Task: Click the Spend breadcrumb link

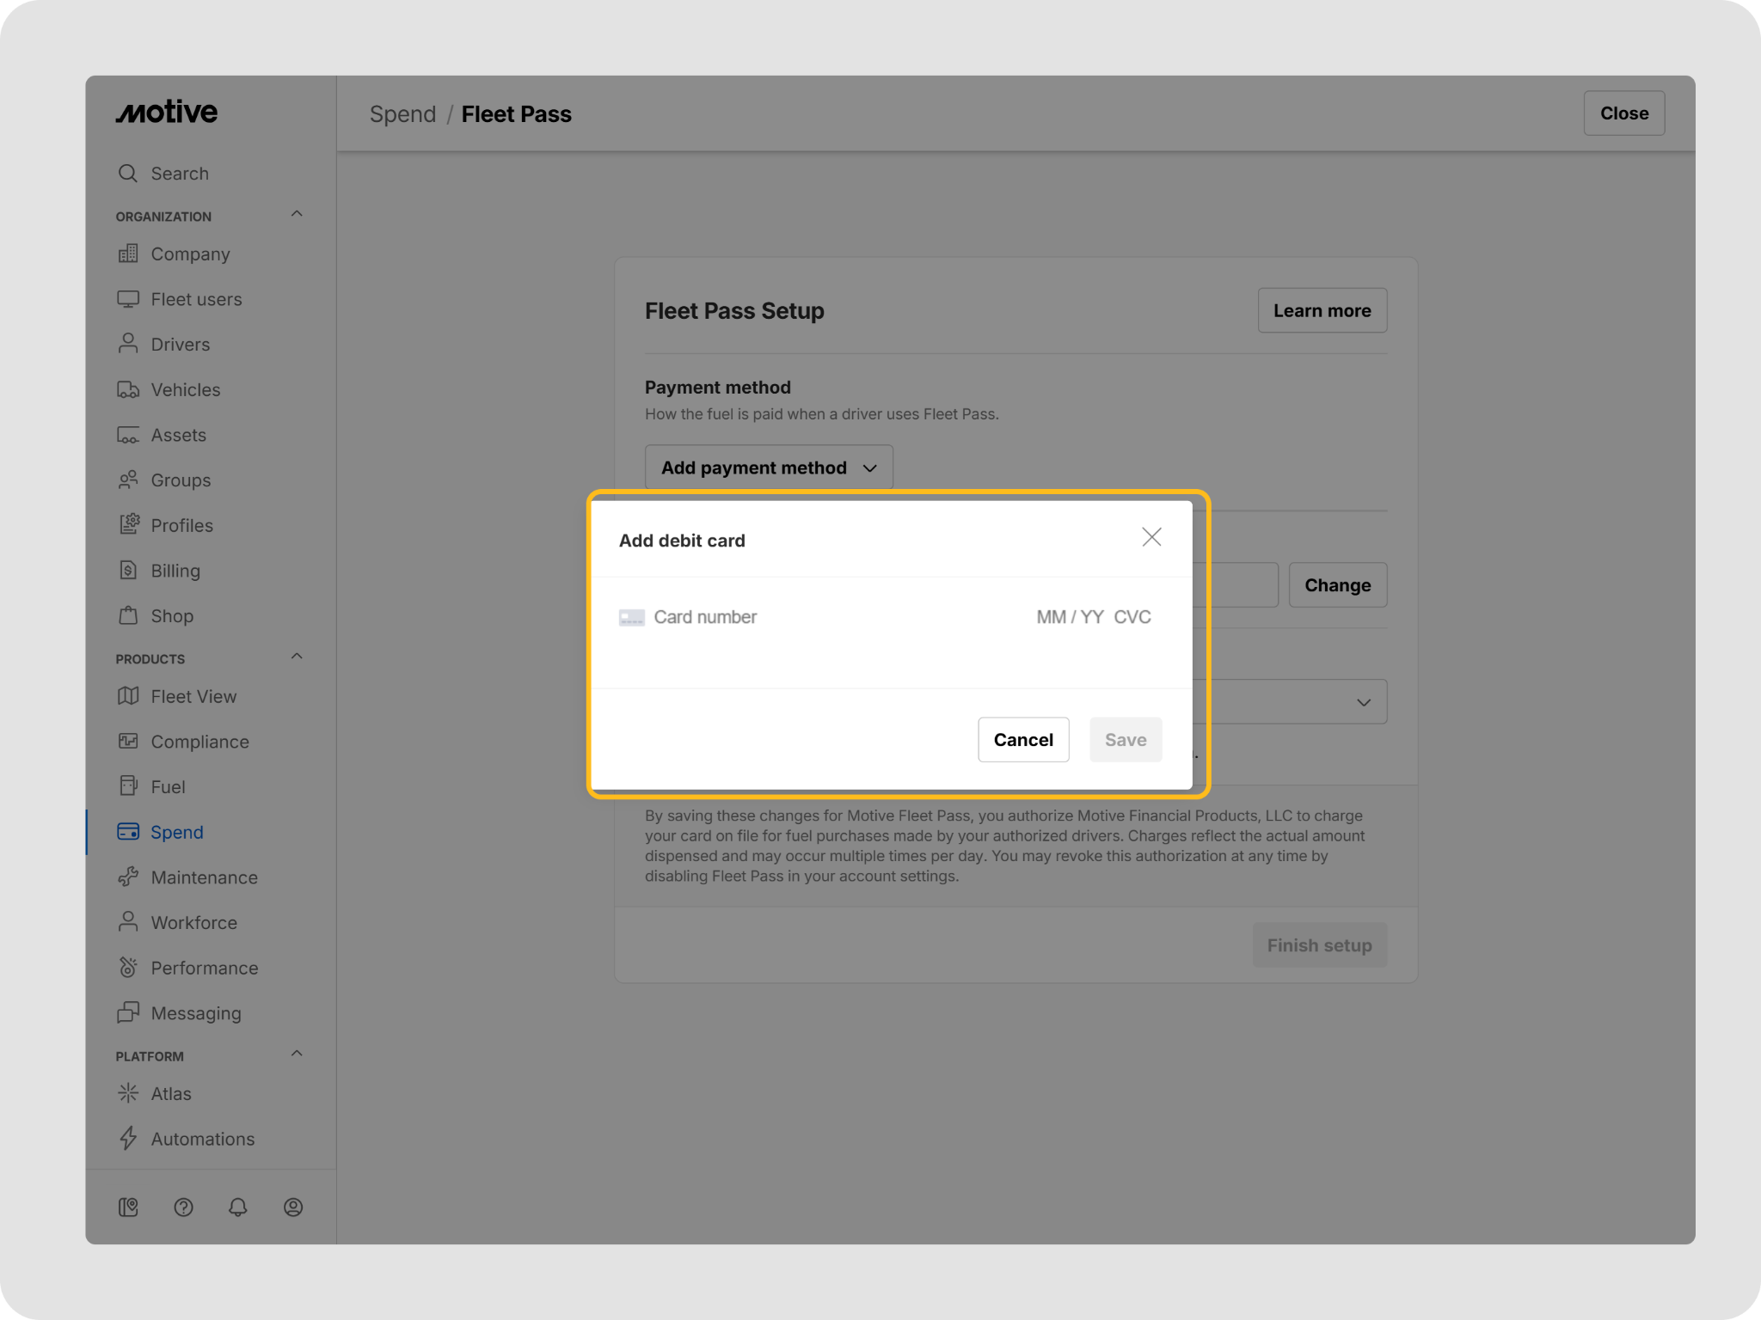Action: pos(402,113)
